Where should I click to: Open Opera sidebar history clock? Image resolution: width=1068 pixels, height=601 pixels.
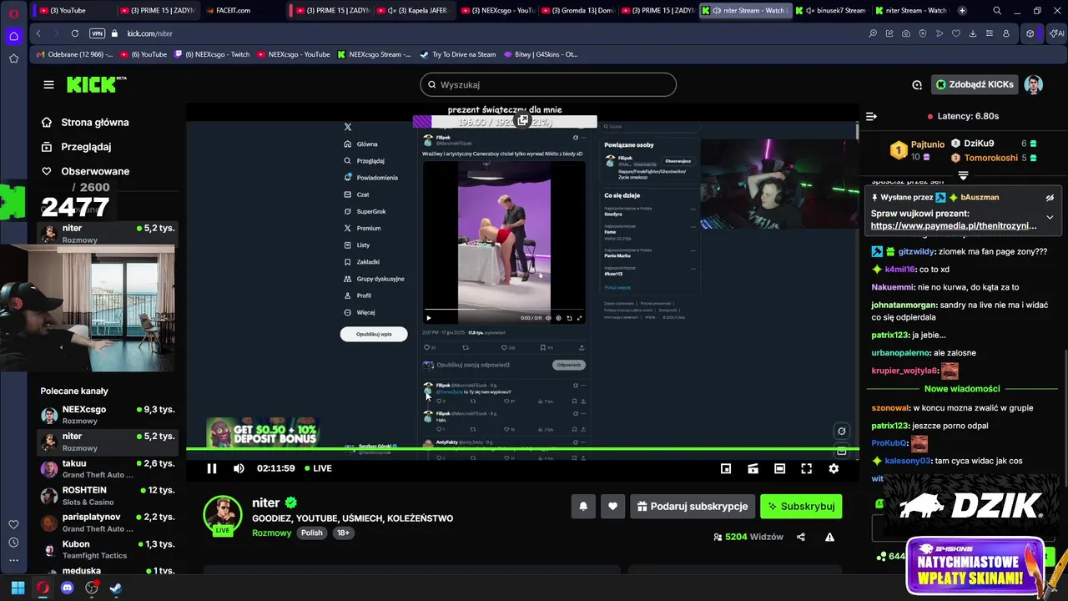(13, 543)
